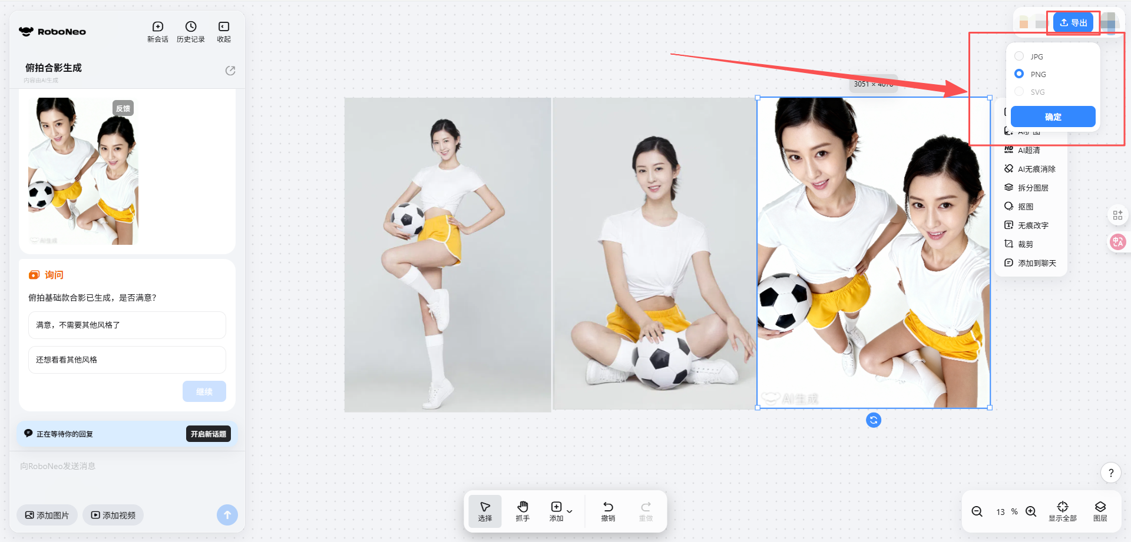Collapse the chat panel (收起)
Image resolution: width=1131 pixels, height=542 pixels.
[x=224, y=32]
